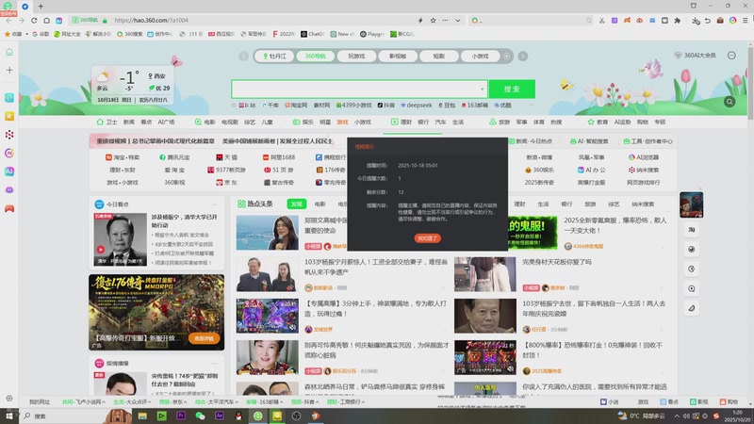Open the downloads icon in the browser toolbar
The height and width of the screenshot is (424, 754).
tap(696, 21)
